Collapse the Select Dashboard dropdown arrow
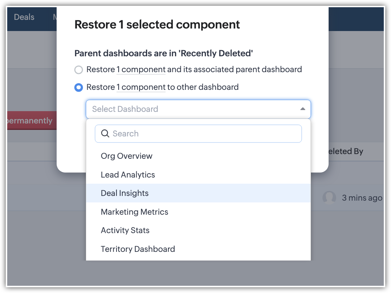Image resolution: width=391 pixels, height=293 pixels. point(303,109)
